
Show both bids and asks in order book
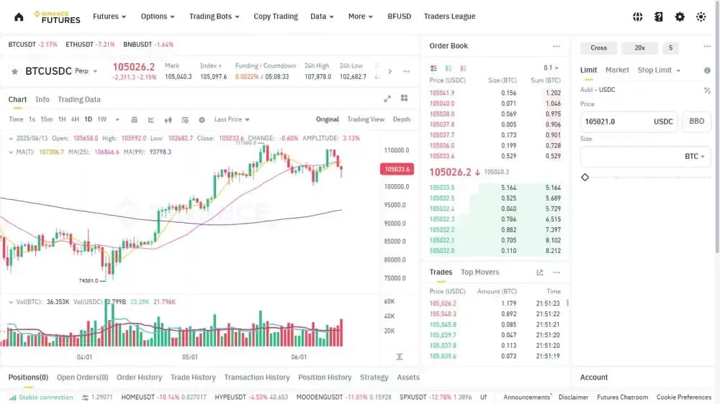(433, 68)
